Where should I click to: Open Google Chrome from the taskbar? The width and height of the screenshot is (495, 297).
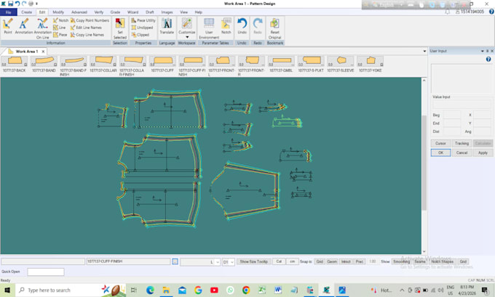246,290
